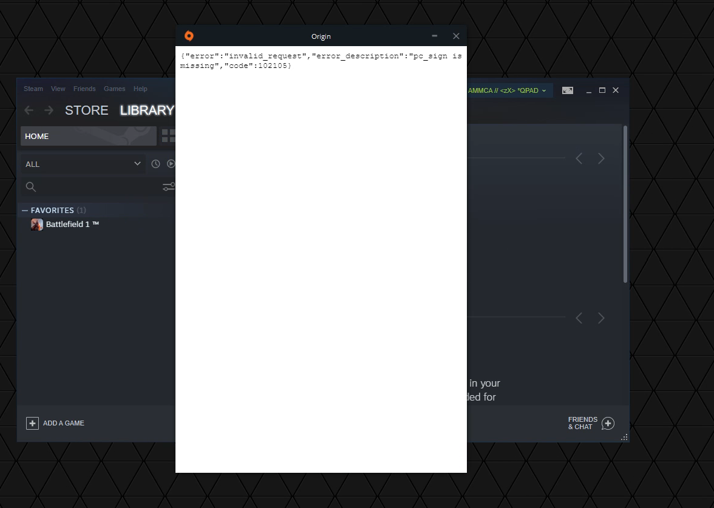Click the Battlefield 1 game icon
Viewport: 714px width, 508px height.
click(x=37, y=225)
